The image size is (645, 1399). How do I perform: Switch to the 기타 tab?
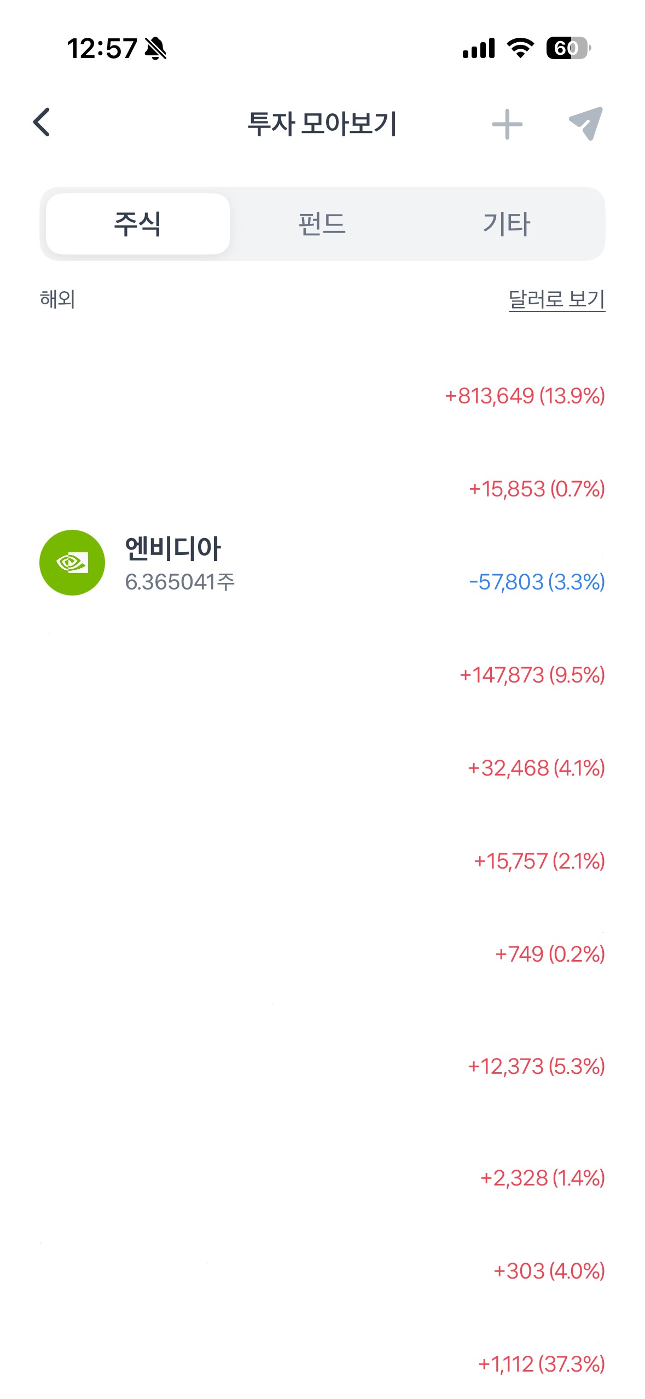tap(507, 224)
